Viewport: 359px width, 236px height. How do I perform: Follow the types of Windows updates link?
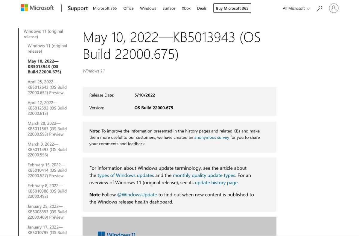pos(126,175)
